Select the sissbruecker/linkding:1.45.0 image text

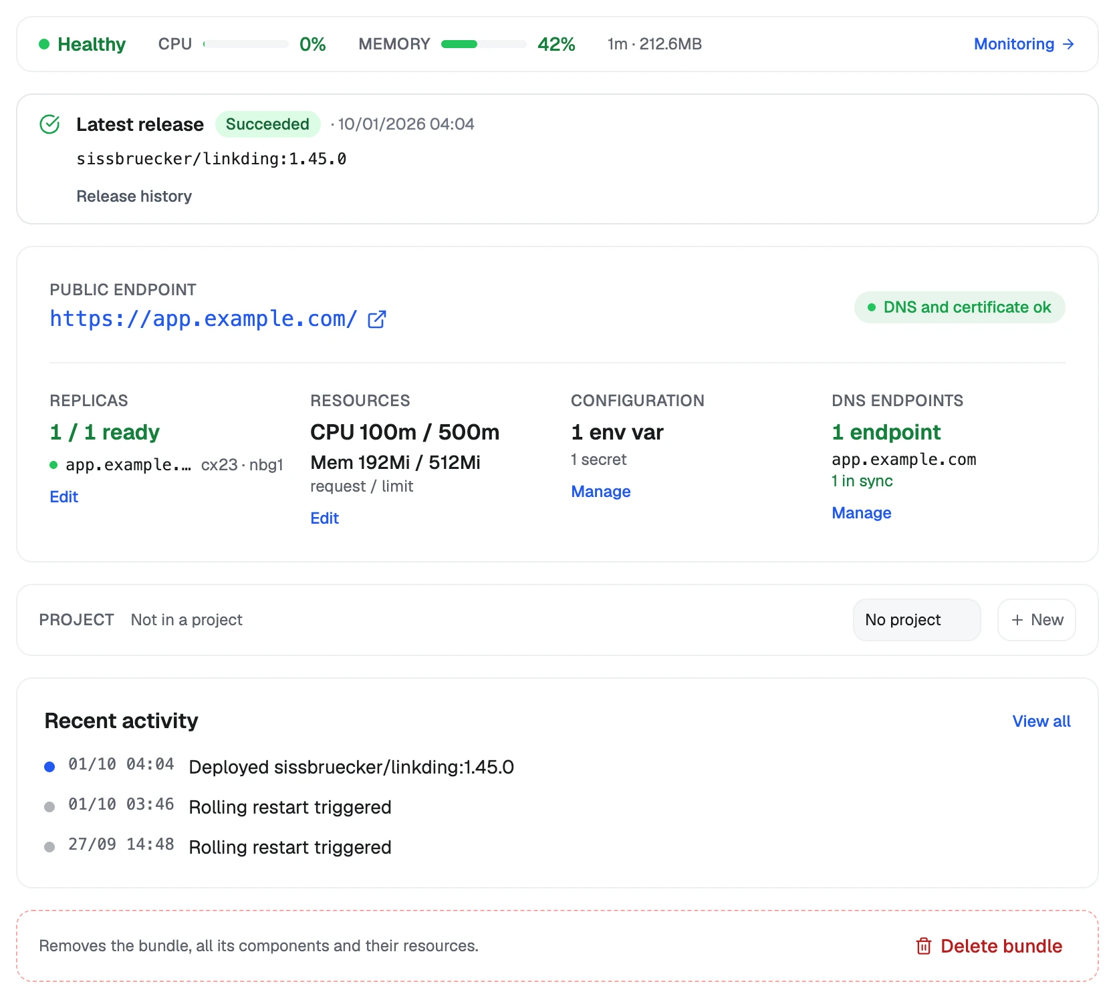pos(211,159)
